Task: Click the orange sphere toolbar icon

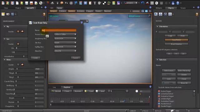Action: pos(62,3)
